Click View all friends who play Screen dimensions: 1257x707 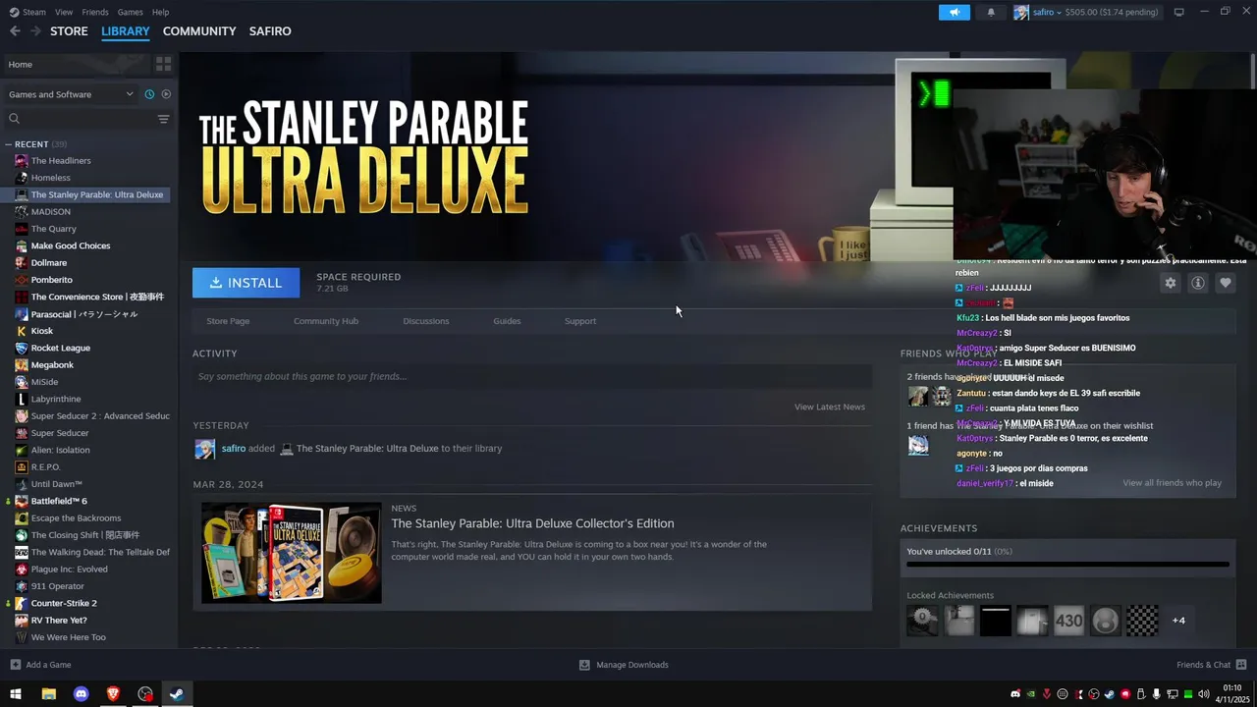pos(1172,483)
